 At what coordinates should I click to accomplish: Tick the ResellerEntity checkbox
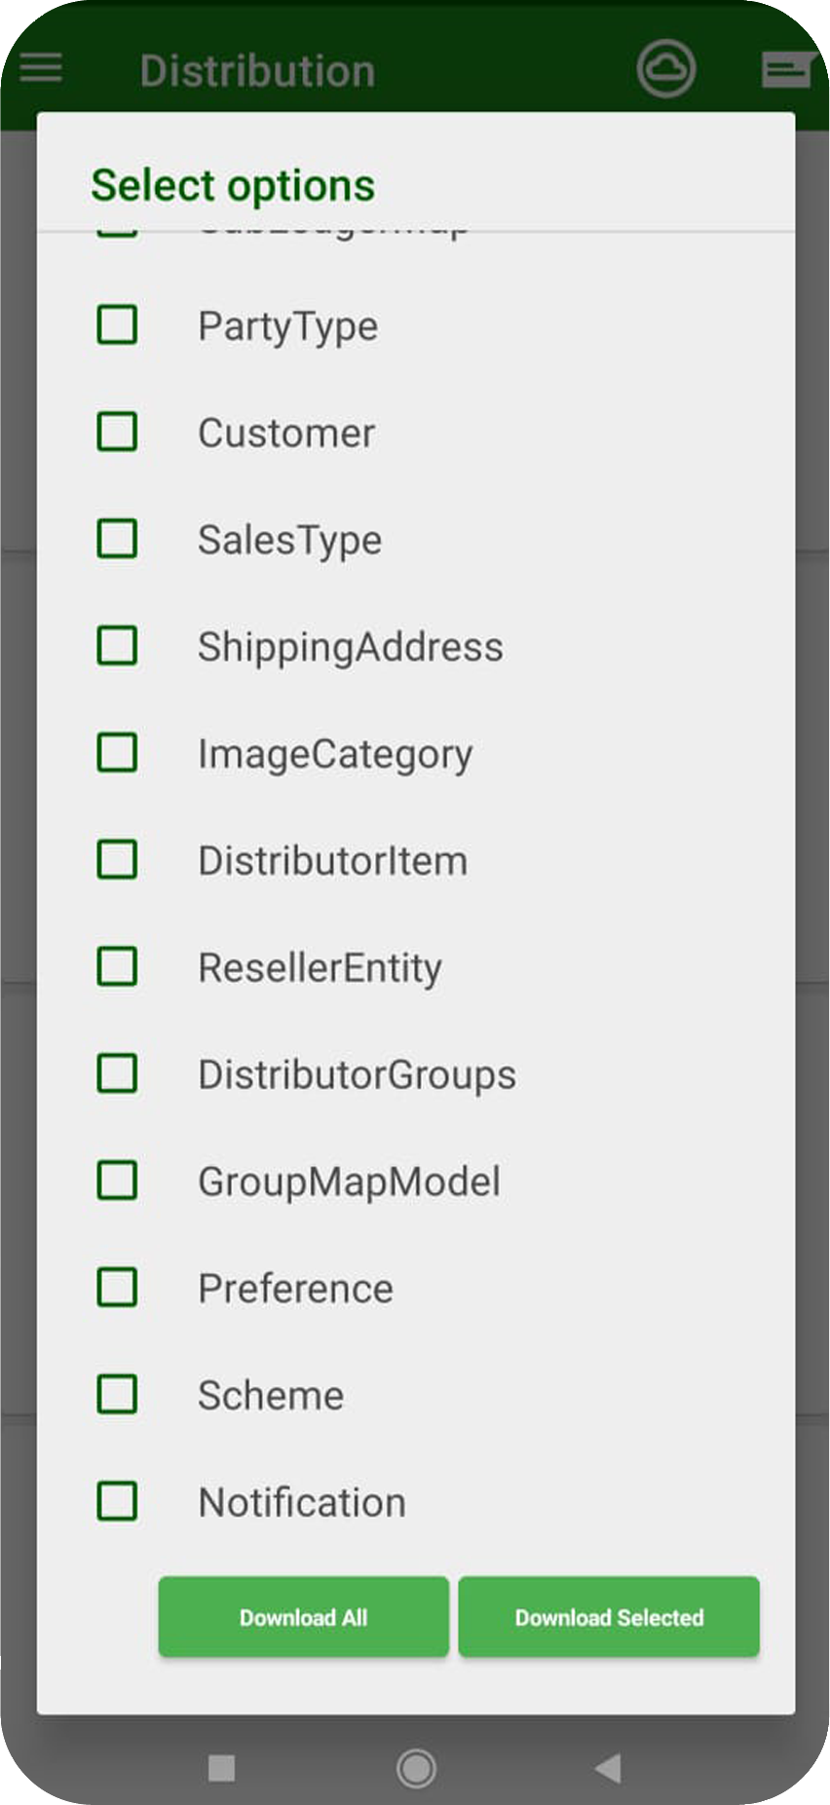tap(117, 967)
